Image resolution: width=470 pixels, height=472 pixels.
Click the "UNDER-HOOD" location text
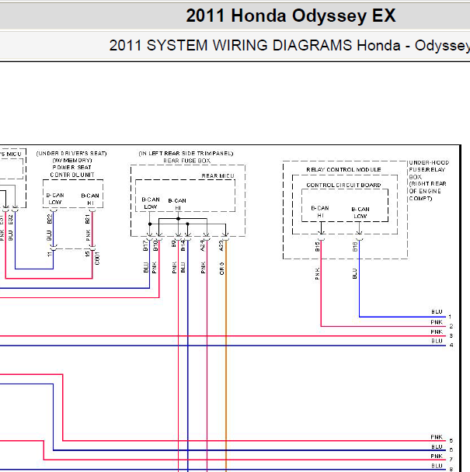click(x=429, y=162)
